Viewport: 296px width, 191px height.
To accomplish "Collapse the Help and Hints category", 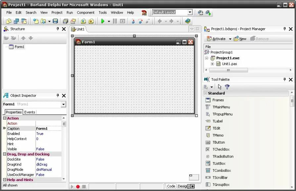I will click(x=5, y=179).
